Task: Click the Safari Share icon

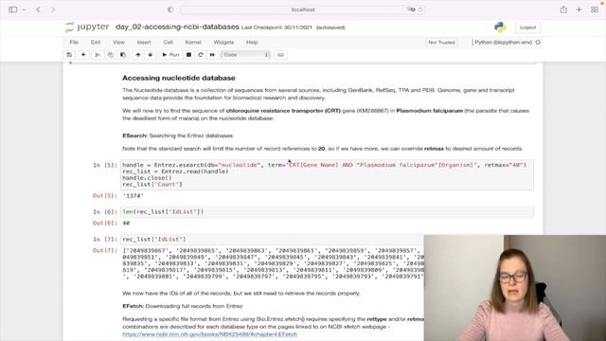Action: pos(563,9)
